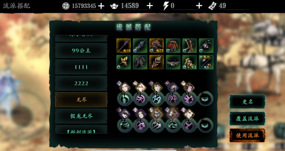Add more copper coins with plus button
The height and width of the screenshot is (151, 285).
(x=101, y=6)
